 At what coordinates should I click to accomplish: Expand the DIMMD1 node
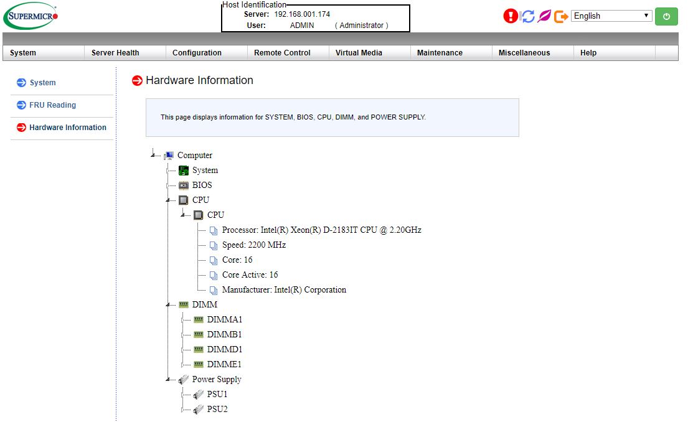click(x=183, y=350)
